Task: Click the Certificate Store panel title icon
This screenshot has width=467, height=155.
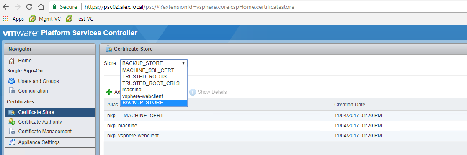Action: [109, 49]
